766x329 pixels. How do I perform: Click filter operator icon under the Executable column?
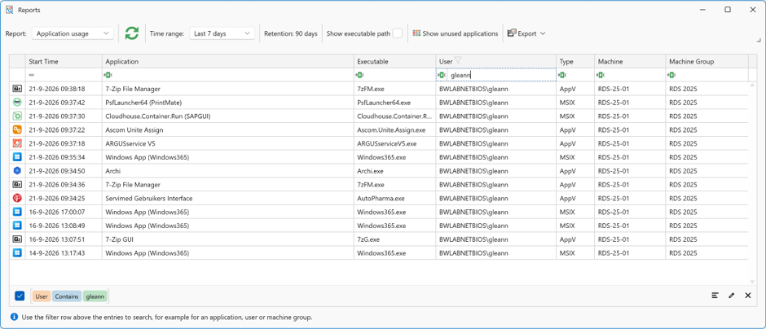(x=360, y=75)
